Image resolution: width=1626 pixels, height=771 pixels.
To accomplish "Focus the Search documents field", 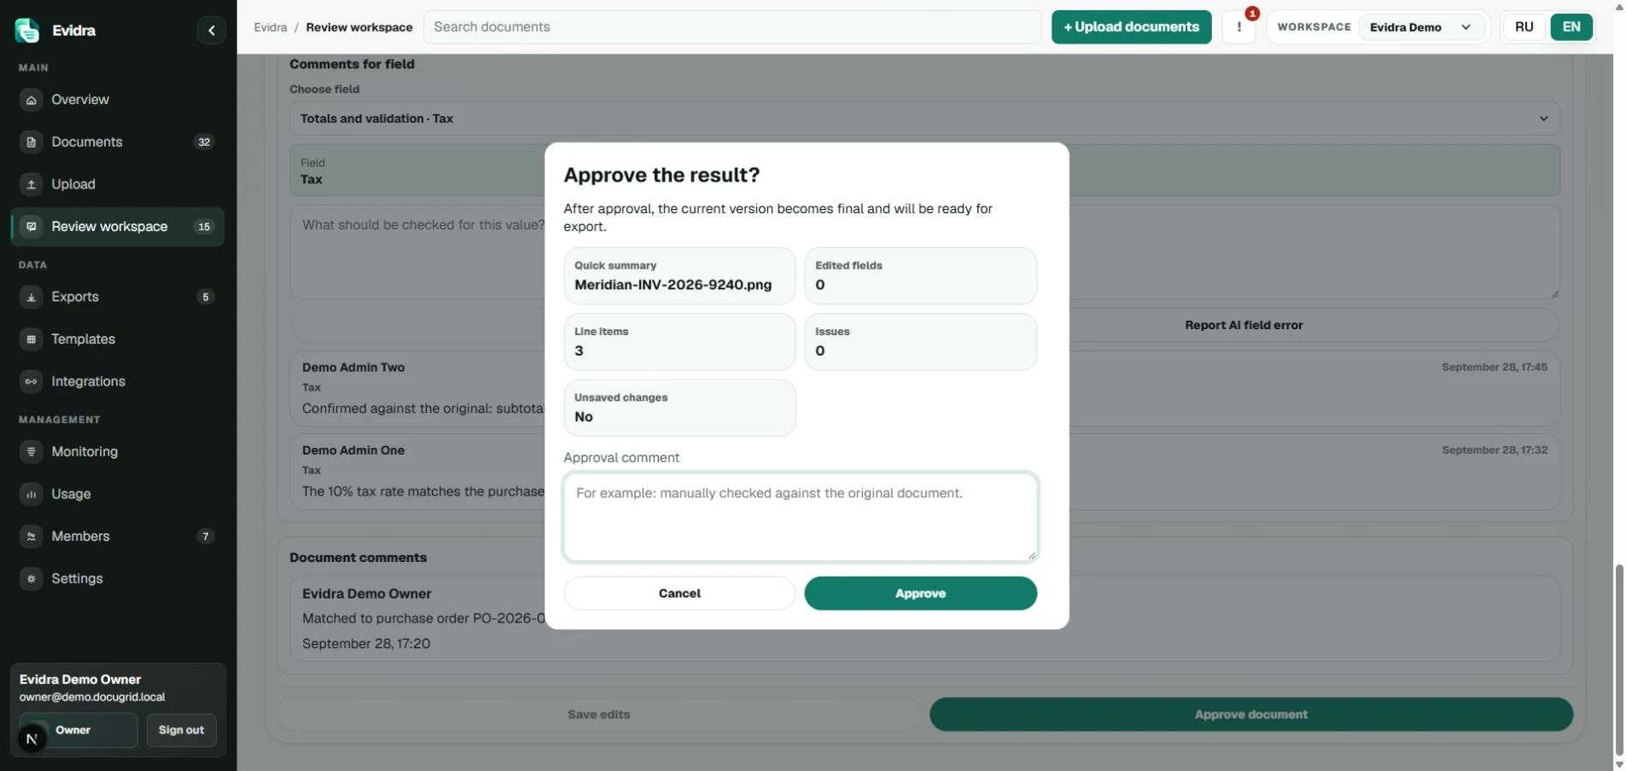I will tap(732, 27).
